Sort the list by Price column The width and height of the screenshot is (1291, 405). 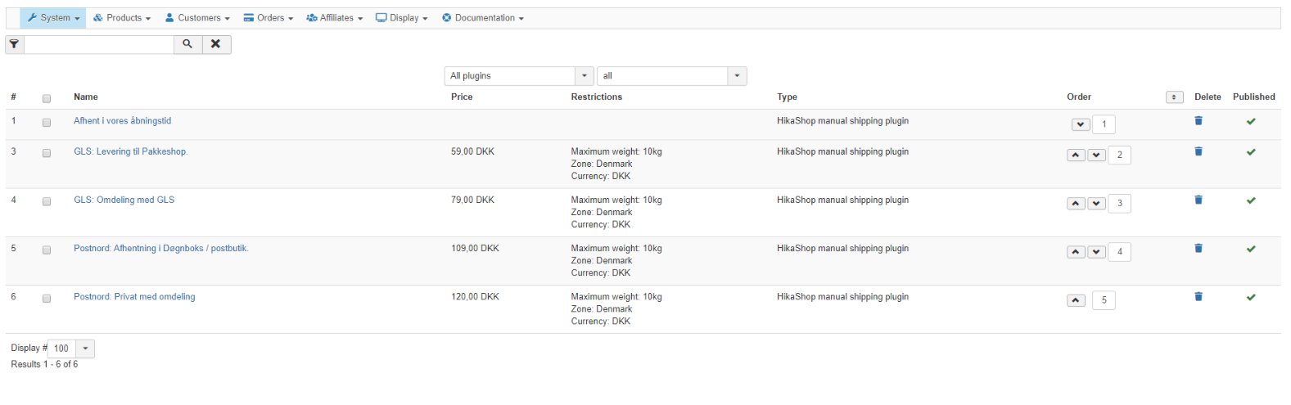pos(462,97)
